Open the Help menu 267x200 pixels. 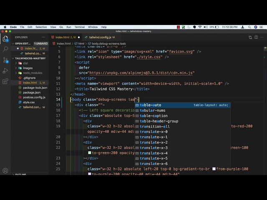click(x=104, y=27)
